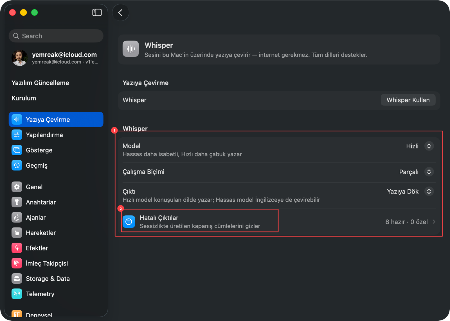Select the İmleç Takipçisi cursor icon
The height and width of the screenshot is (321, 450).
[x=17, y=263]
